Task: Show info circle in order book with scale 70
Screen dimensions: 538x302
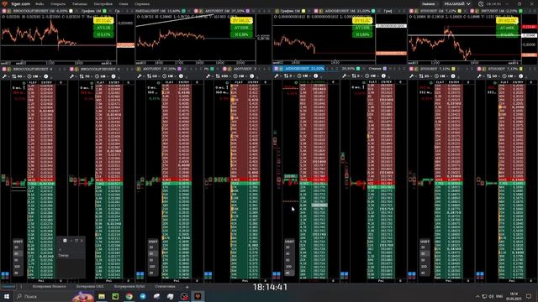Action: pos(113,76)
